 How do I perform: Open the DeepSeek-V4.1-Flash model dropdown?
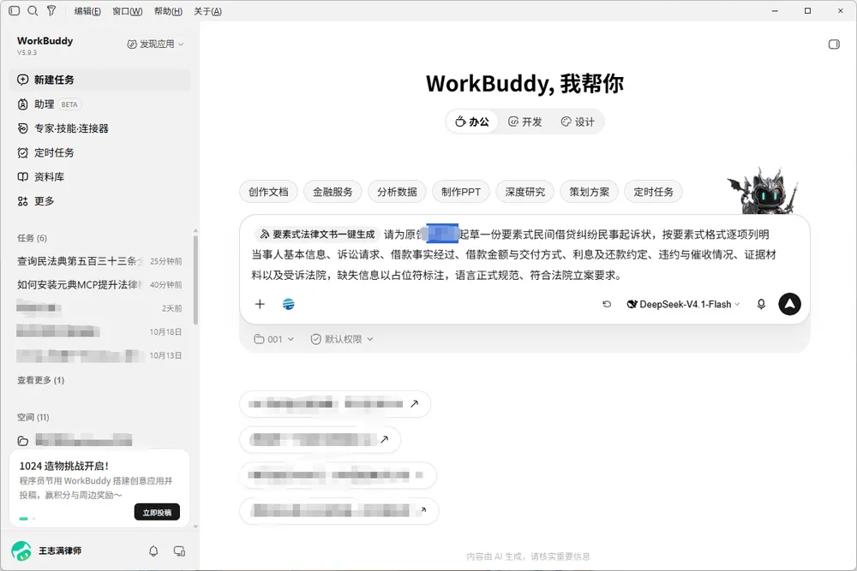(x=683, y=304)
